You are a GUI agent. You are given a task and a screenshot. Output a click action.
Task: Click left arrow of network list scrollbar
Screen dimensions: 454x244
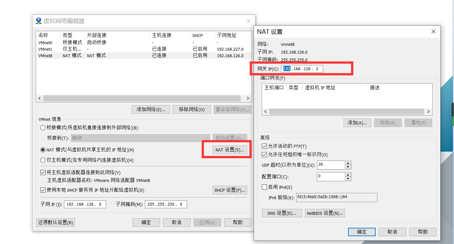pos(40,98)
